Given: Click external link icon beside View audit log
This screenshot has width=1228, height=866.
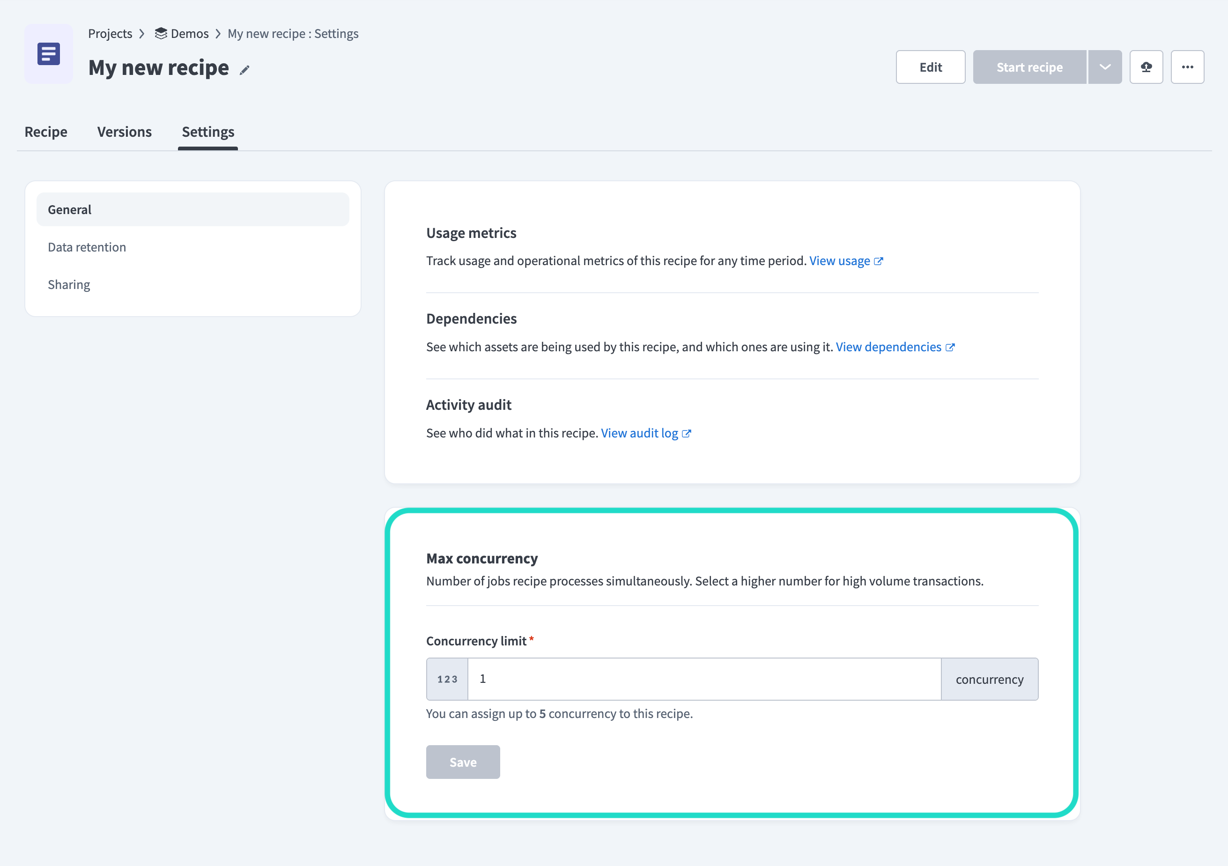Looking at the screenshot, I should tap(687, 433).
